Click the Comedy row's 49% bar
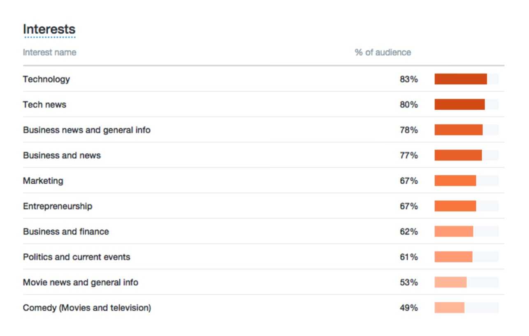Screen dimensions: 529x336 click(449, 308)
